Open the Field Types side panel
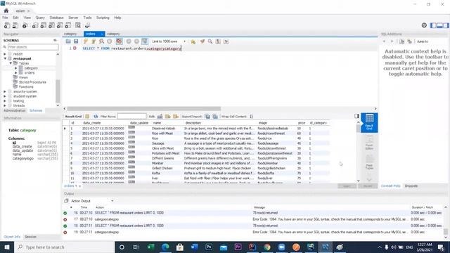Screen dimensions: 450x253 pos(369,162)
